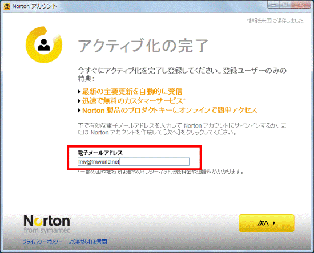Click the Norton globe icon in title bar
The image size is (314, 253).
tap(7, 6)
